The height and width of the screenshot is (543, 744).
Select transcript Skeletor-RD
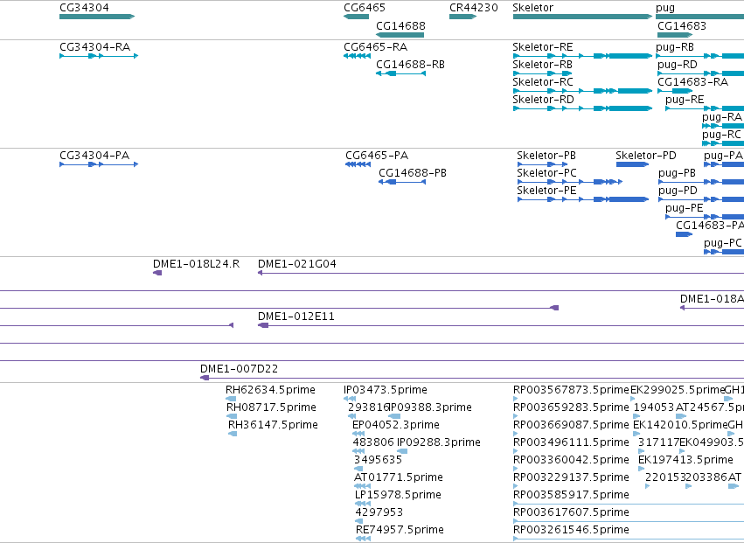pos(582,108)
